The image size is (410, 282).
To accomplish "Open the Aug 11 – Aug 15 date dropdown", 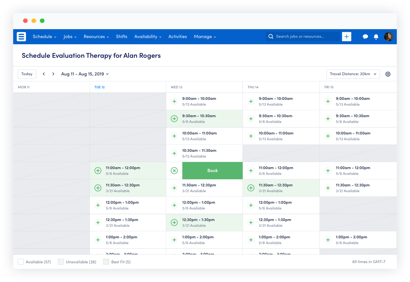I will point(85,74).
